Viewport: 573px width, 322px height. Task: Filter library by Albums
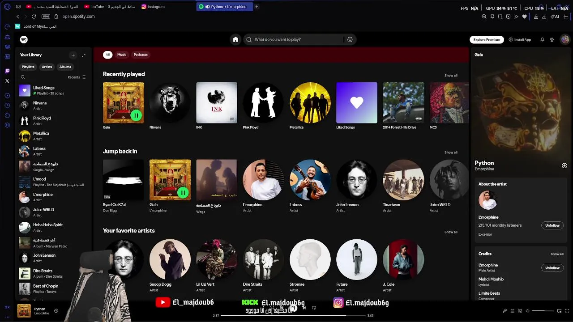coord(65,67)
